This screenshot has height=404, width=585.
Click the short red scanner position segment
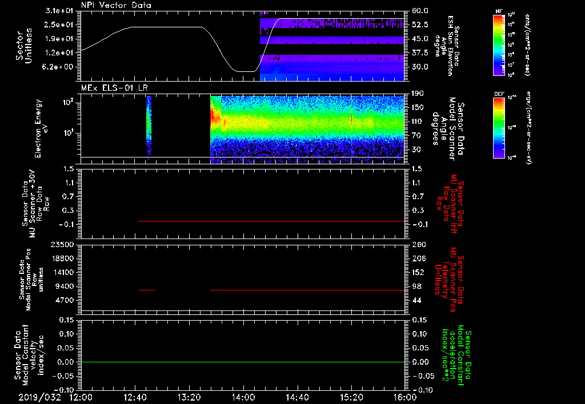(x=147, y=290)
